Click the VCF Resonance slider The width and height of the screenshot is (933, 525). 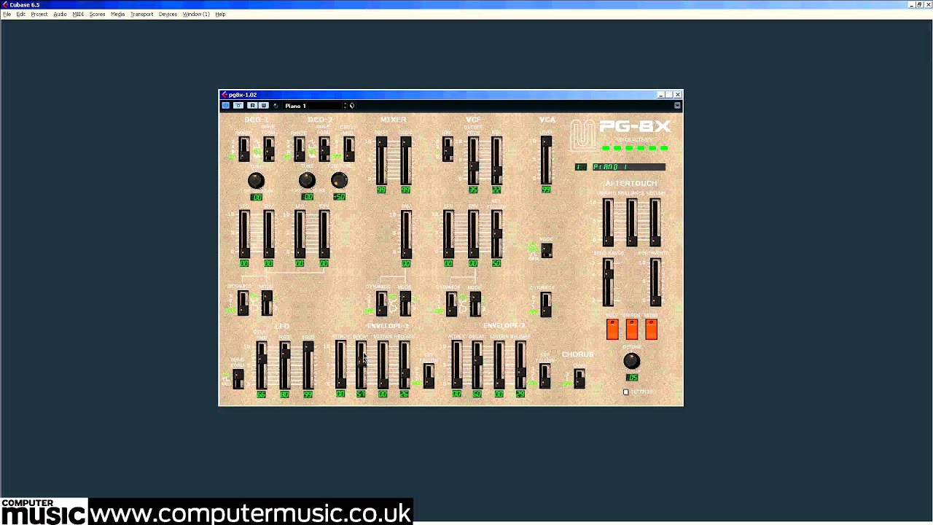point(496,162)
